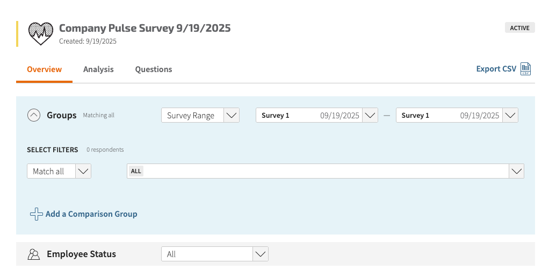Image resolution: width=549 pixels, height=277 pixels.
Task: Click the heart pulse survey icon
Action: click(41, 33)
